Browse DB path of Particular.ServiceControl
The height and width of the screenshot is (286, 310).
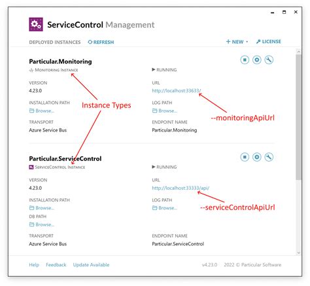pyautogui.click(x=42, y=224)
